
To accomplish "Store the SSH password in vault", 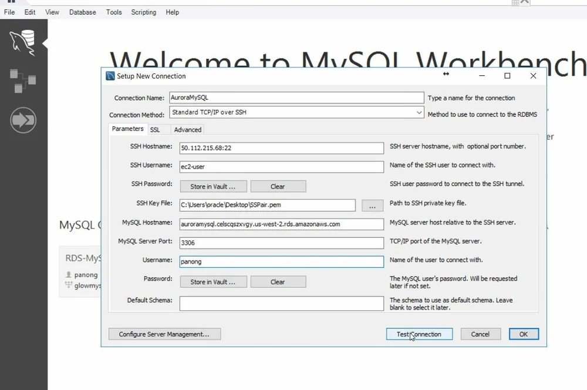I will click(x=213, y=187).
